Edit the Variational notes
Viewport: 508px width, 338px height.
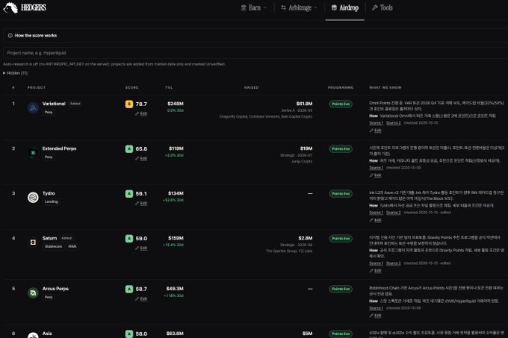(x=376, y=131)
